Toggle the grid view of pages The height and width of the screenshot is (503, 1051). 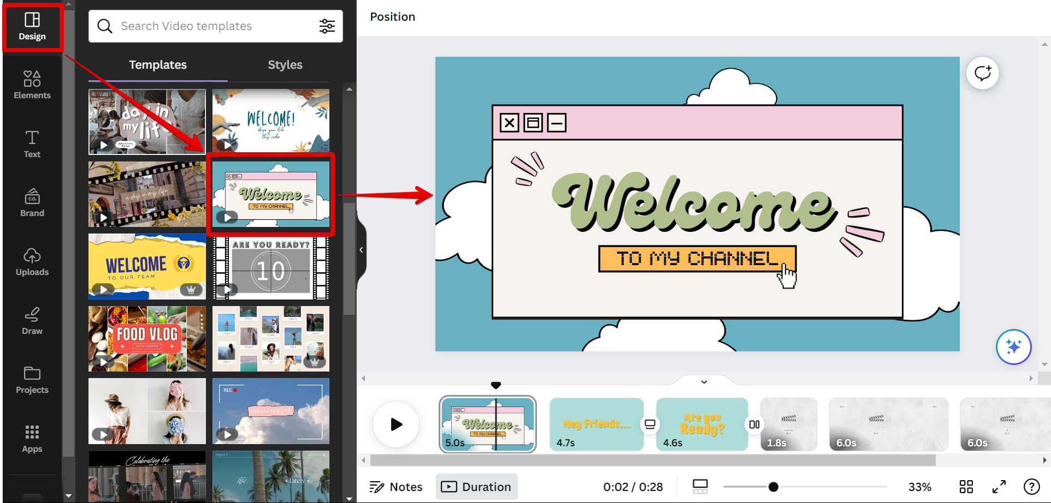point(966,487)
